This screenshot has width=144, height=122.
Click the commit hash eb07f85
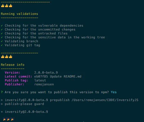point(41,76)
